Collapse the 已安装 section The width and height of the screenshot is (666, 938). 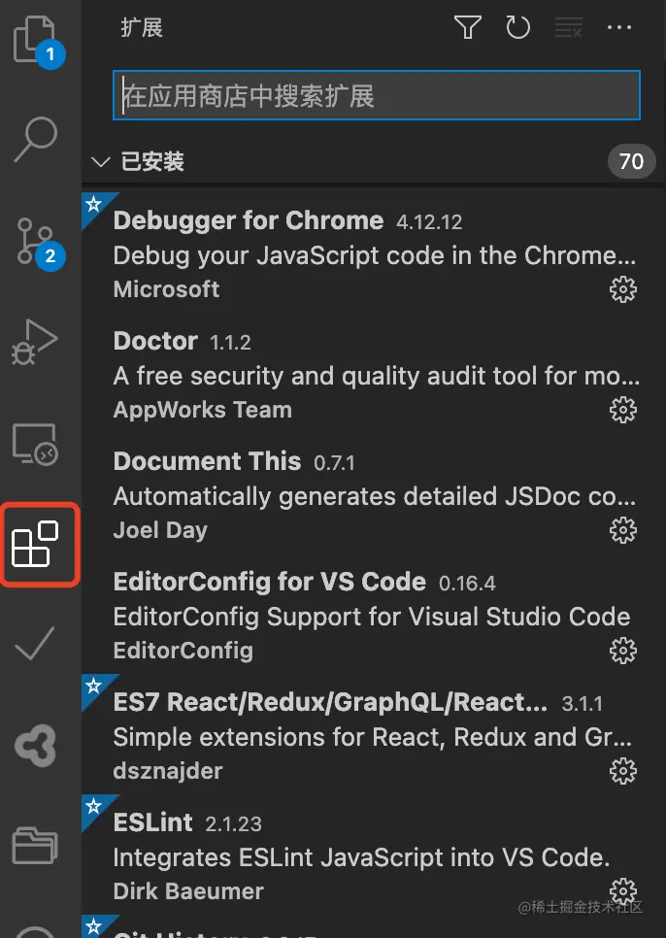click(100, 161)
